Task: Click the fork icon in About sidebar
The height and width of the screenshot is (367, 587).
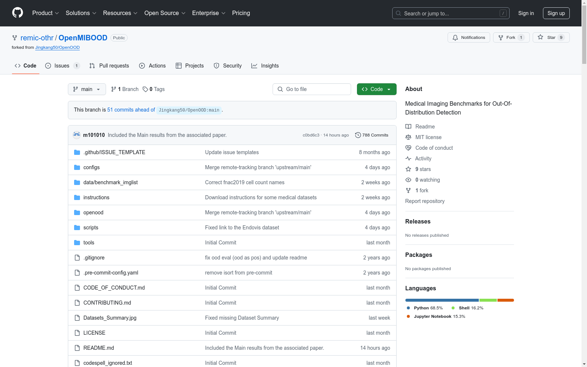Action: pos(408,190)
